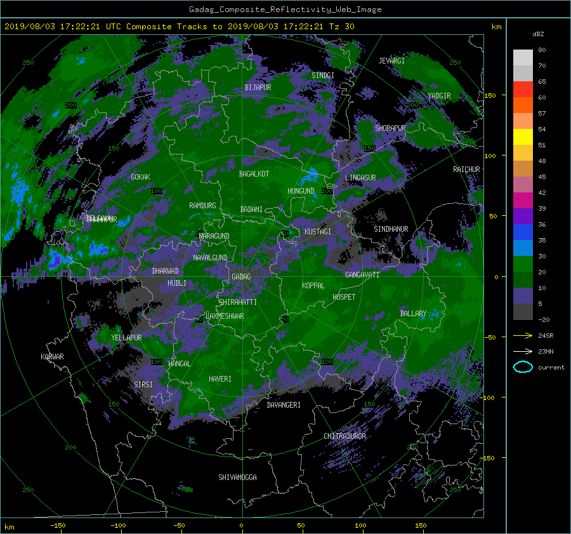
Task: Select the magenta 42 dBZ color band
Action: click(x=523, y=200)
